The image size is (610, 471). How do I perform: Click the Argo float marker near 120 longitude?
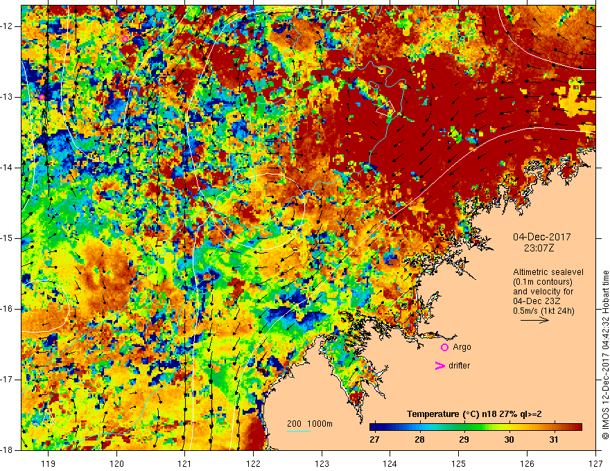(125, 39)
